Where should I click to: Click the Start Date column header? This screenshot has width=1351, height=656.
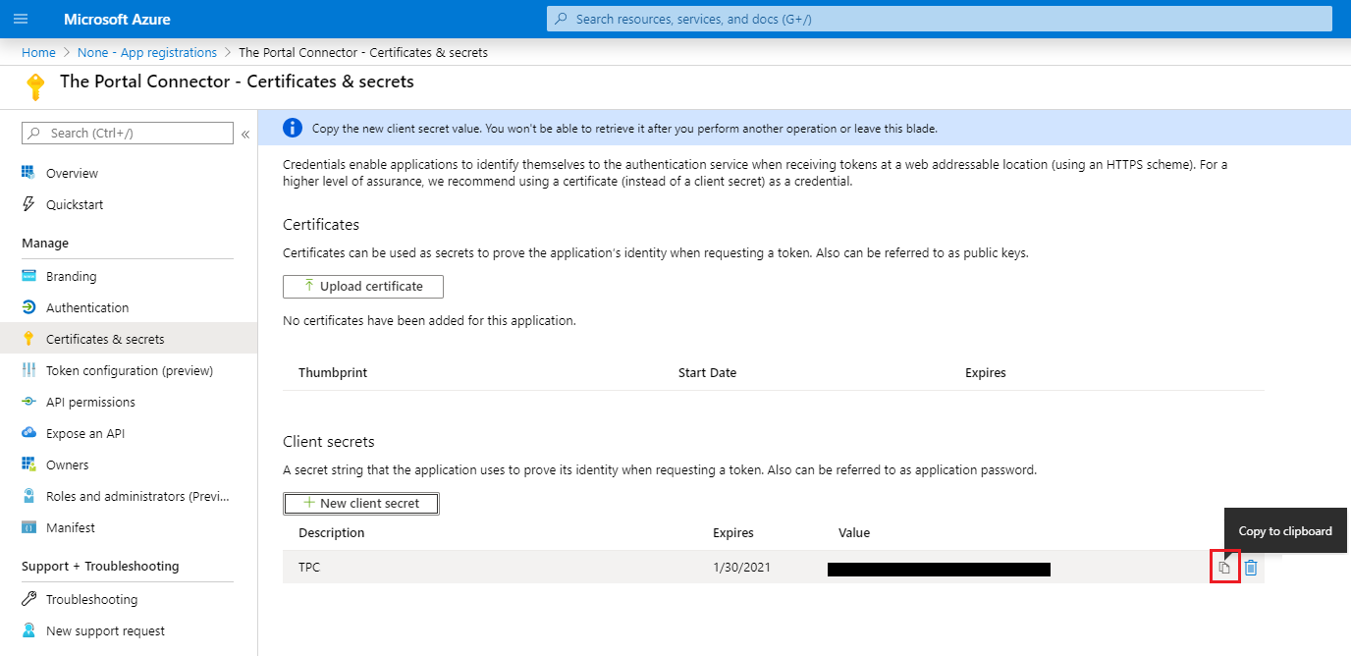click(x=707, y=372)
